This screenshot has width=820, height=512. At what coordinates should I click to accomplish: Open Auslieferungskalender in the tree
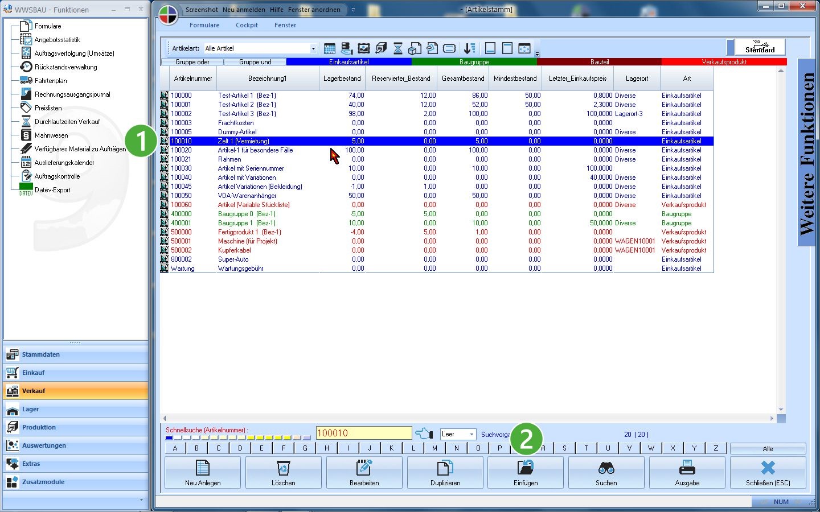point(64,163)
